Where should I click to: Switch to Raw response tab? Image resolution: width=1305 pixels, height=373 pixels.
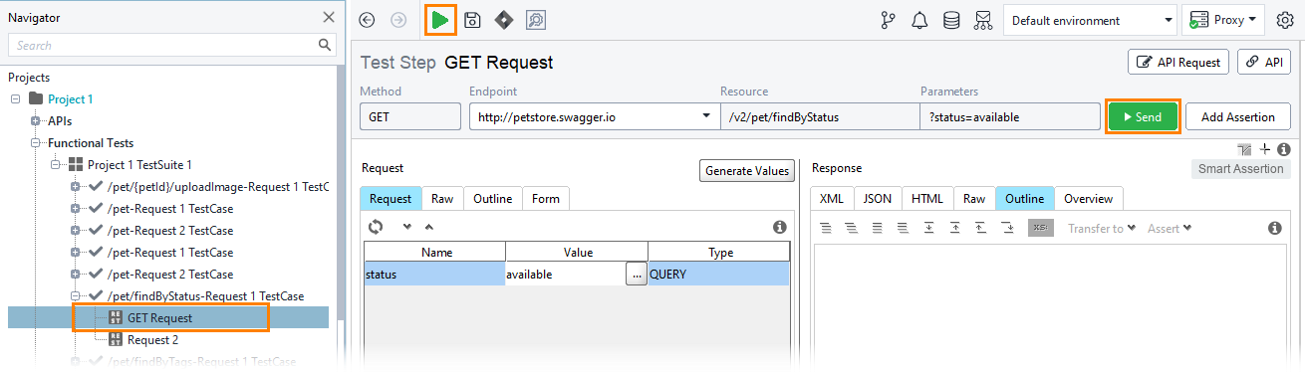pos(974,199)
